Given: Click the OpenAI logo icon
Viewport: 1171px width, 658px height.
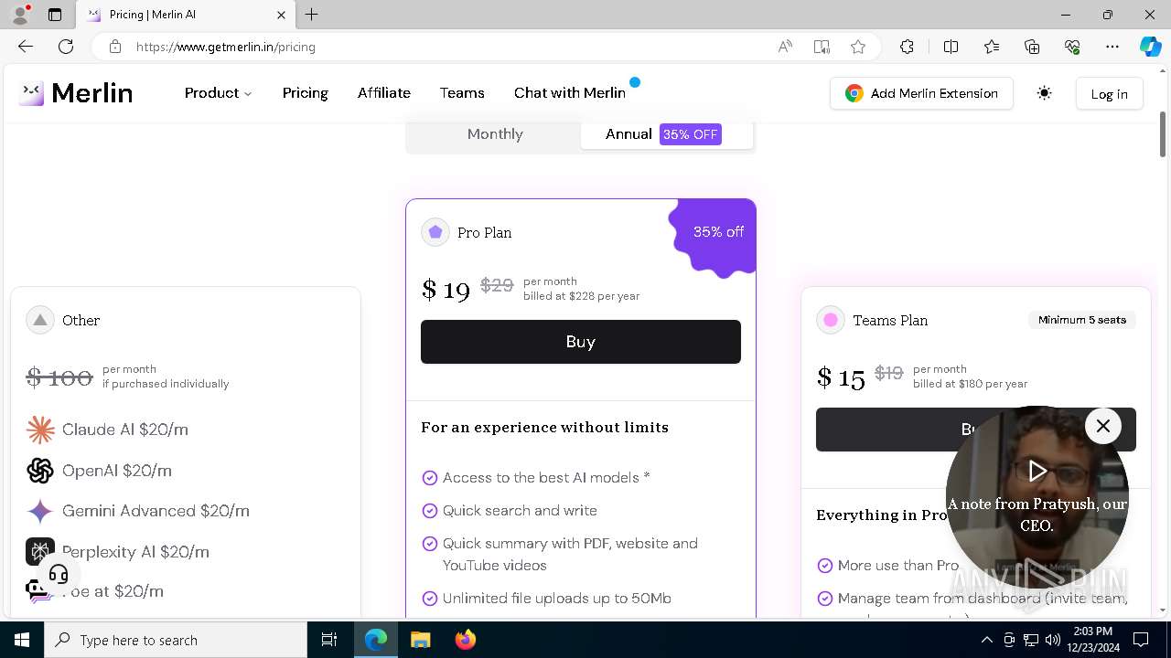Looking at the screenshot, I should (x=40, y=471).
